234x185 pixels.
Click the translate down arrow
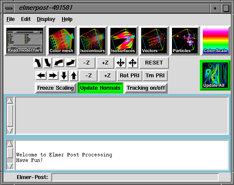click(x=64, y=76)
